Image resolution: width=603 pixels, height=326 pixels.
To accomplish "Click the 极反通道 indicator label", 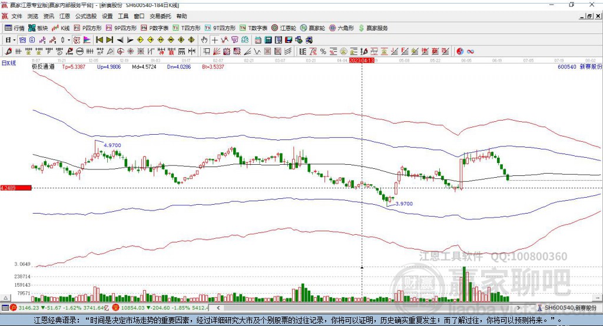I will coord(43,67).
